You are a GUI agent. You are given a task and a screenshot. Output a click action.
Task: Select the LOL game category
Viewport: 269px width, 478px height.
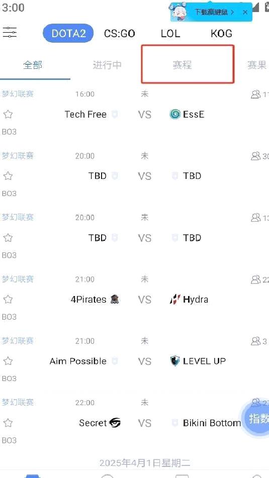click(x=170, y=33)
